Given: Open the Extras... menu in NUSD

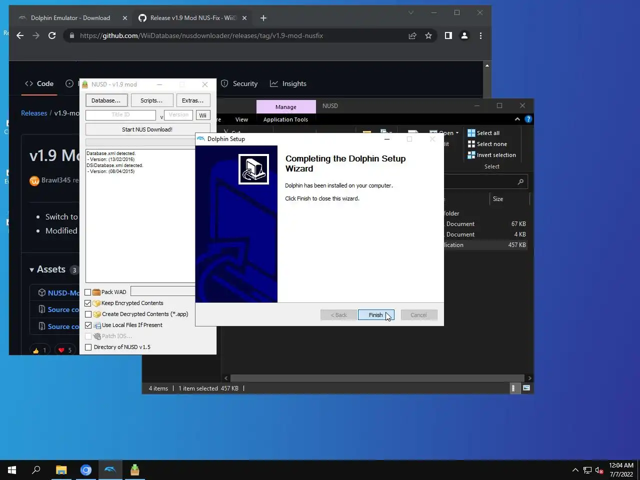Looking at the screenshot, I should pyautogui.click(x=193, y=100).
